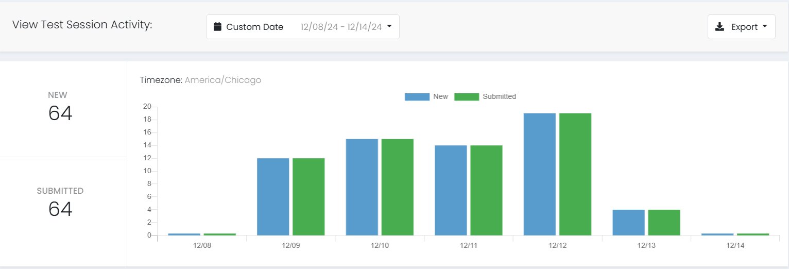Click the SUBMITTED count of 64
789x269 pixels.
[x=60, y=209]
